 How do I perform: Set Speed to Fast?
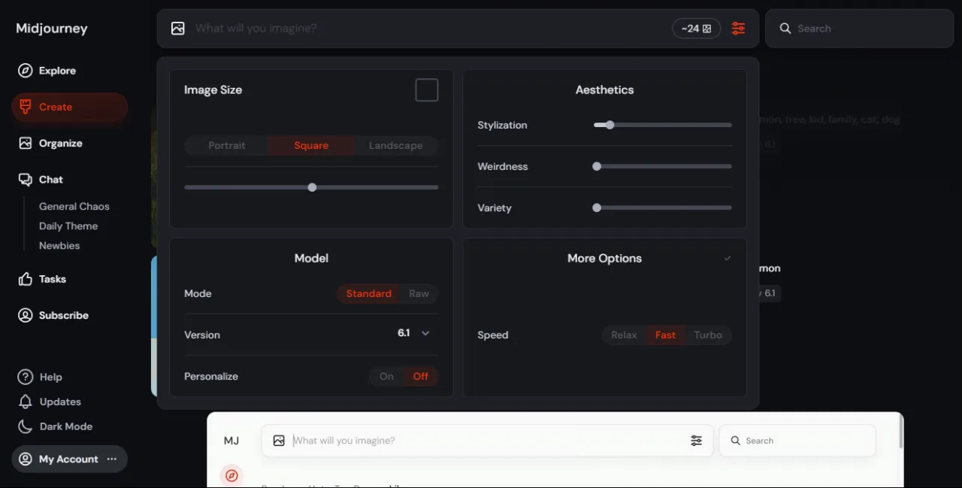pyautogui.click(x=665, y=335)
